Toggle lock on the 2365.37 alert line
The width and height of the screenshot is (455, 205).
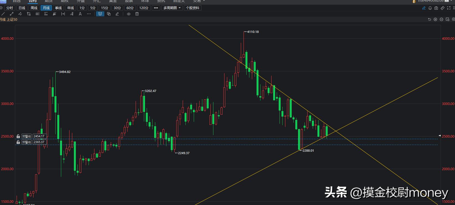tap(18, 142)
